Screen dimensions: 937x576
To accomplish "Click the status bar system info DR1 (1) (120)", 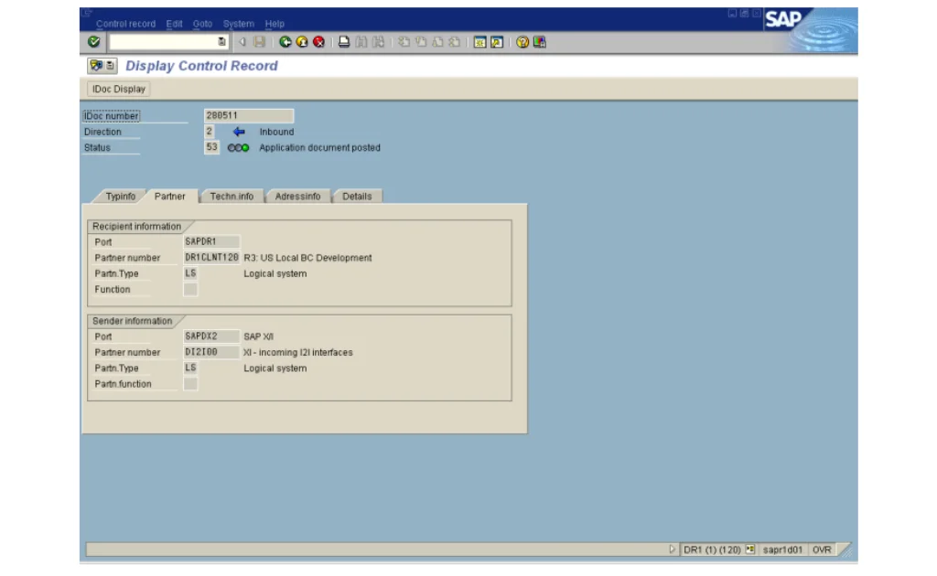I will click(712, 549).
